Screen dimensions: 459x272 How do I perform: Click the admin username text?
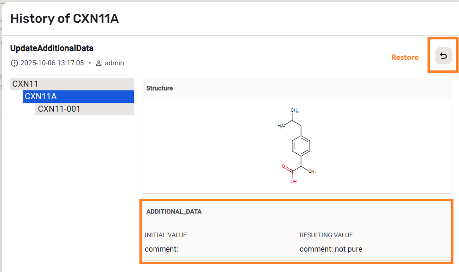(114, 63)
